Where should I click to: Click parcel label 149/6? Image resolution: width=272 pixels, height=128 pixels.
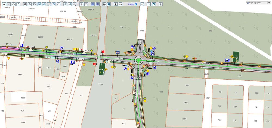pos(48,86)
